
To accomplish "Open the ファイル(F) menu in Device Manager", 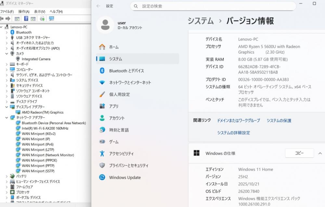I will (x=7, y=12).
